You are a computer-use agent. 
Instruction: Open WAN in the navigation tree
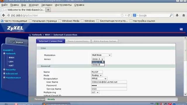11,57
